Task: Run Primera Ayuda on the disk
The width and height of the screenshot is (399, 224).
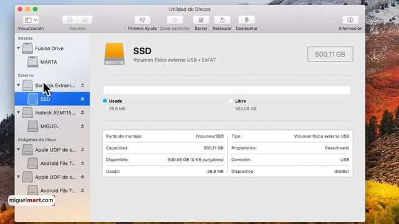Action: [142, 20]
